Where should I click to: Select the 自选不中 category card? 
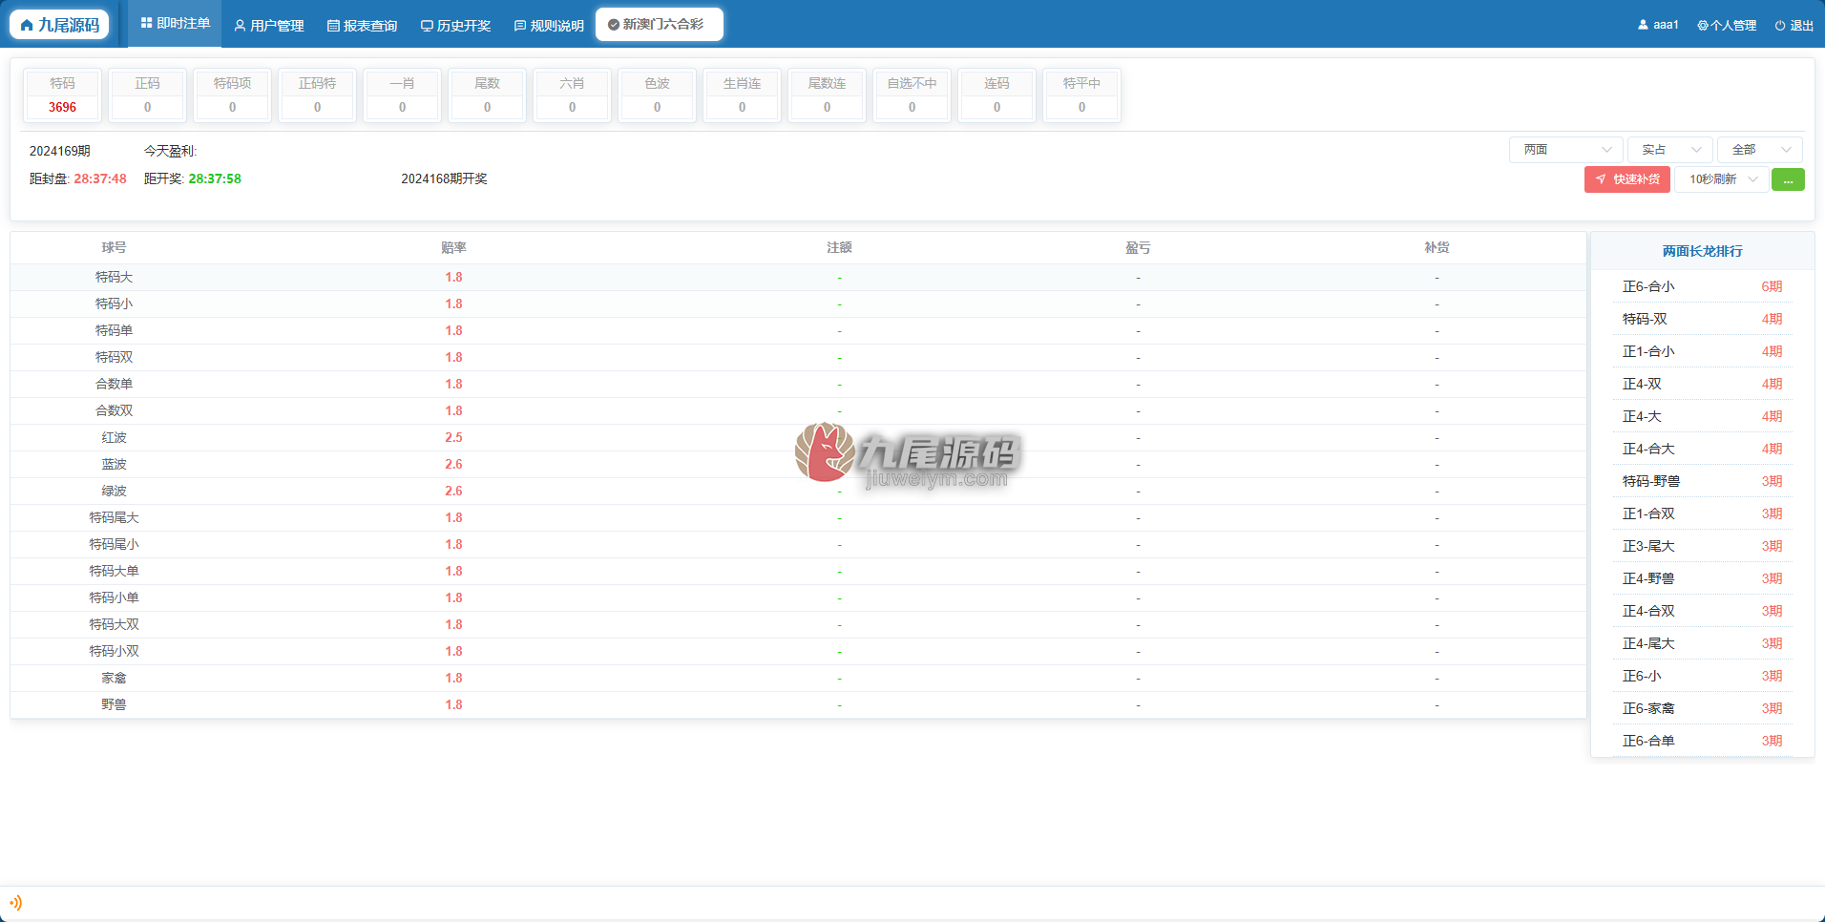point(912,95)
